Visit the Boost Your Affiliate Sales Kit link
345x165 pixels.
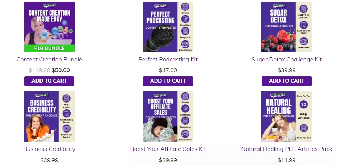168,149
